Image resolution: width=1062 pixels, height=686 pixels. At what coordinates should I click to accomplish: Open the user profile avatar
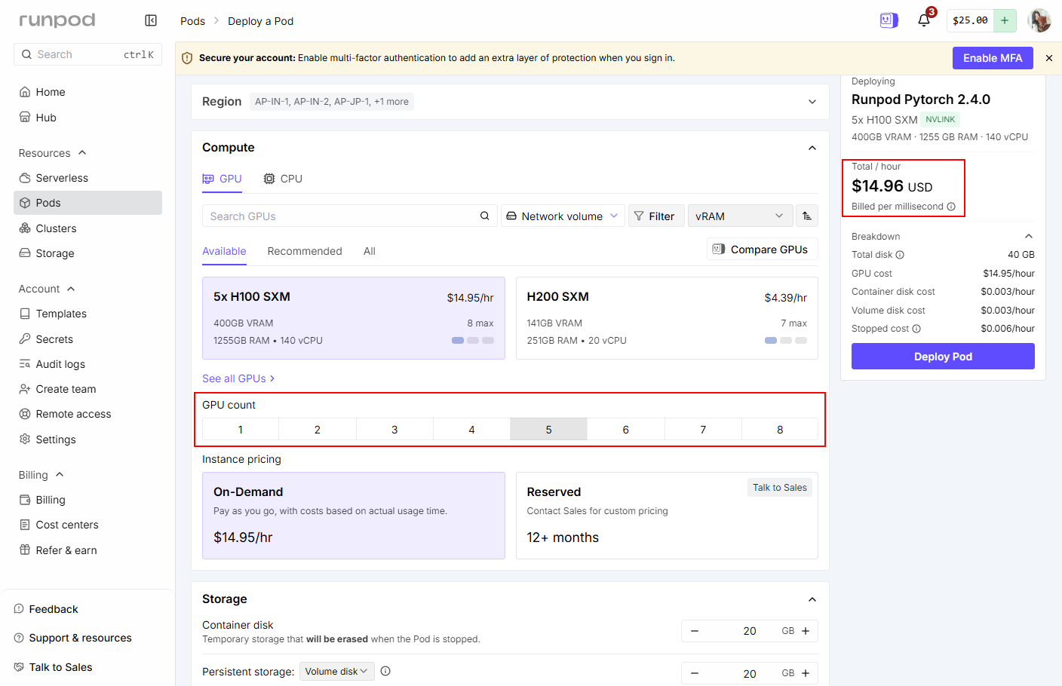(1039, 20)
